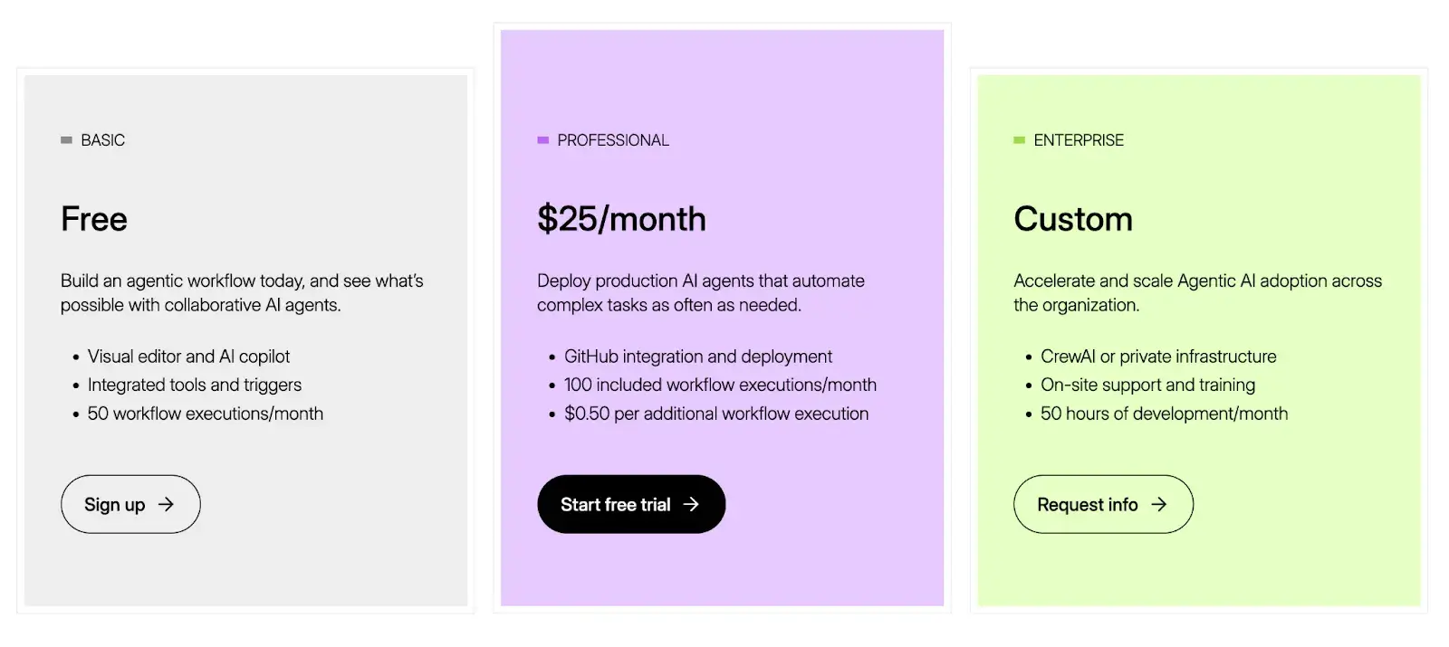Click "50 workflow executions/month" bullet
Viewport: 1449px width, 647px height.
(206, 414)
